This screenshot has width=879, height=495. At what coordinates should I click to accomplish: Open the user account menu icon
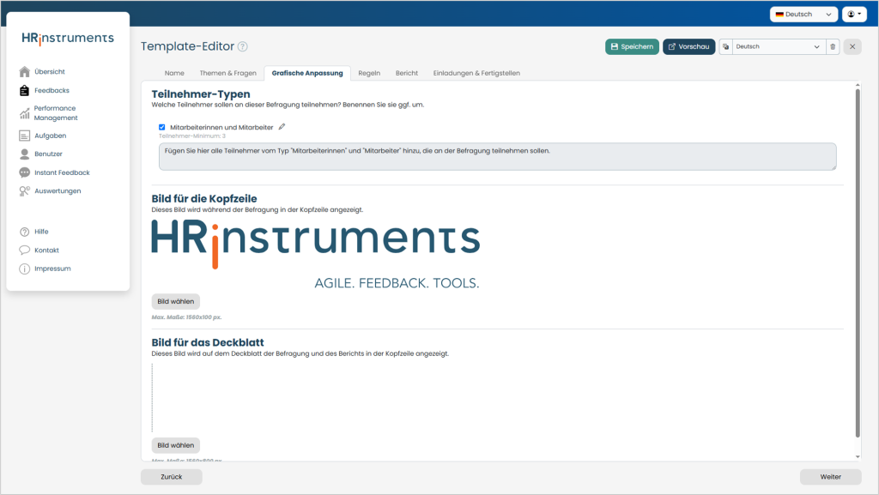click(x=854, y=14)
